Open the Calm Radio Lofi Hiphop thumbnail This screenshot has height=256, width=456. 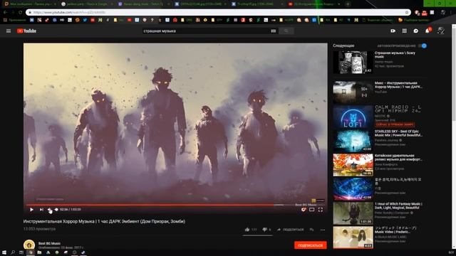click(x=353, y=117)
